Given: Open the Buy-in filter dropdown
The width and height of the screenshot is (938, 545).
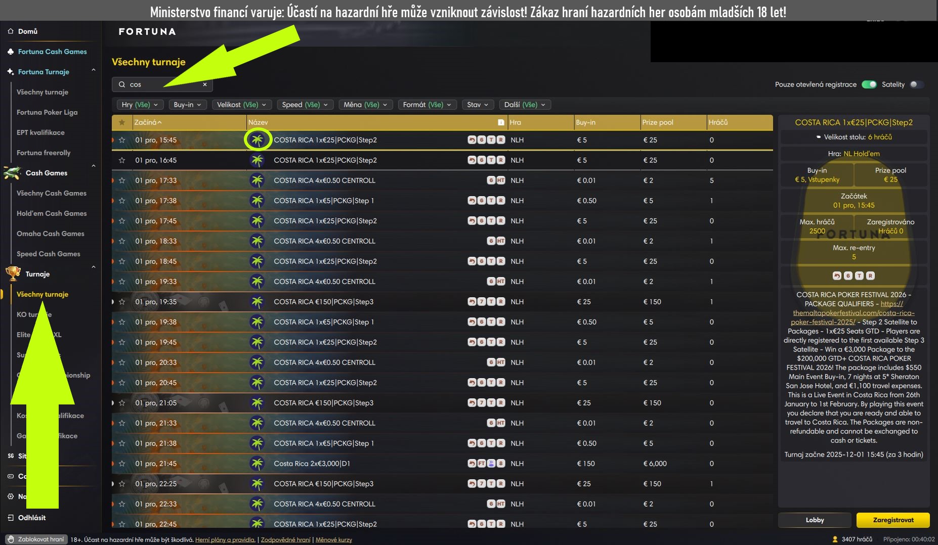Looking at the screenshot, I should coord(187,105).
